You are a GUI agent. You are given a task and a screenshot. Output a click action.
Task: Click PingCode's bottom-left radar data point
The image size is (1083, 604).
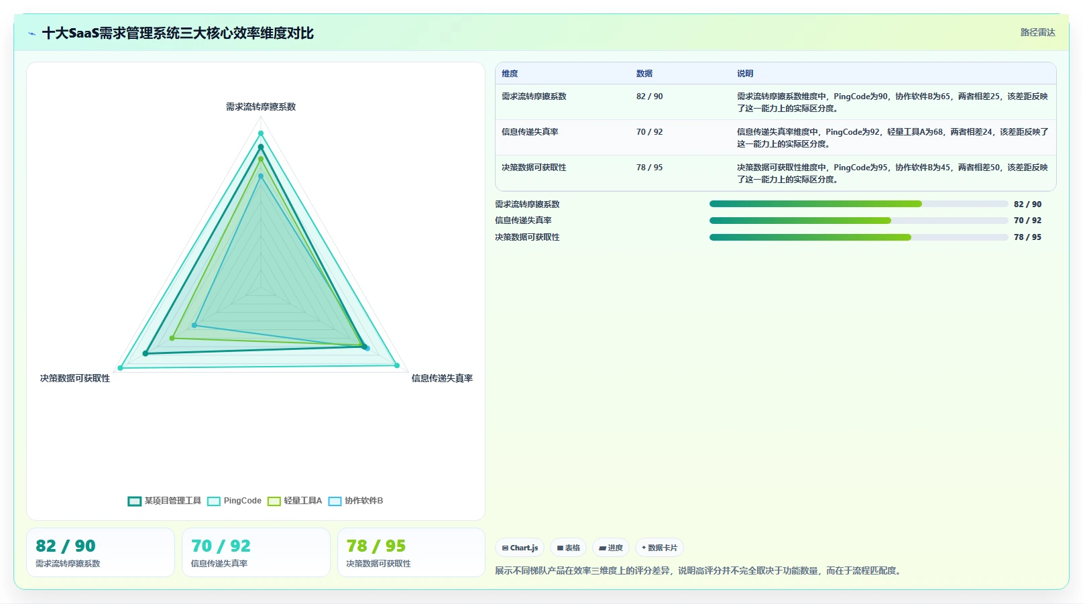coord(121,368)
